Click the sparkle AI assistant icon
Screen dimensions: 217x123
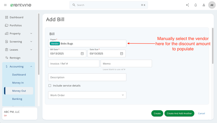(x=187, y=5)
